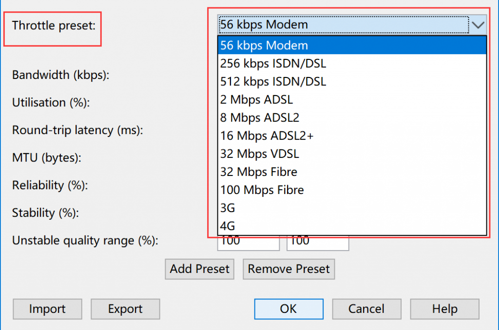This screenshot has height=330, width=499.
Task: Pick the 2 Mbps ADSL preset
Action: pos(352,99)
